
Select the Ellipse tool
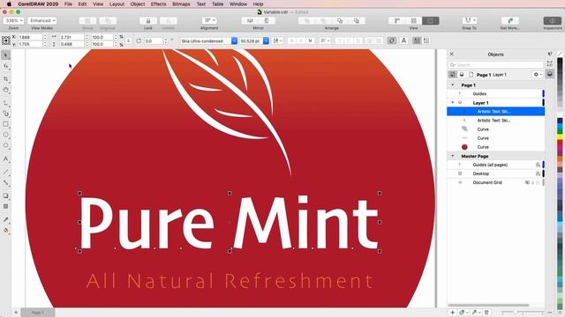click(5, 135)
